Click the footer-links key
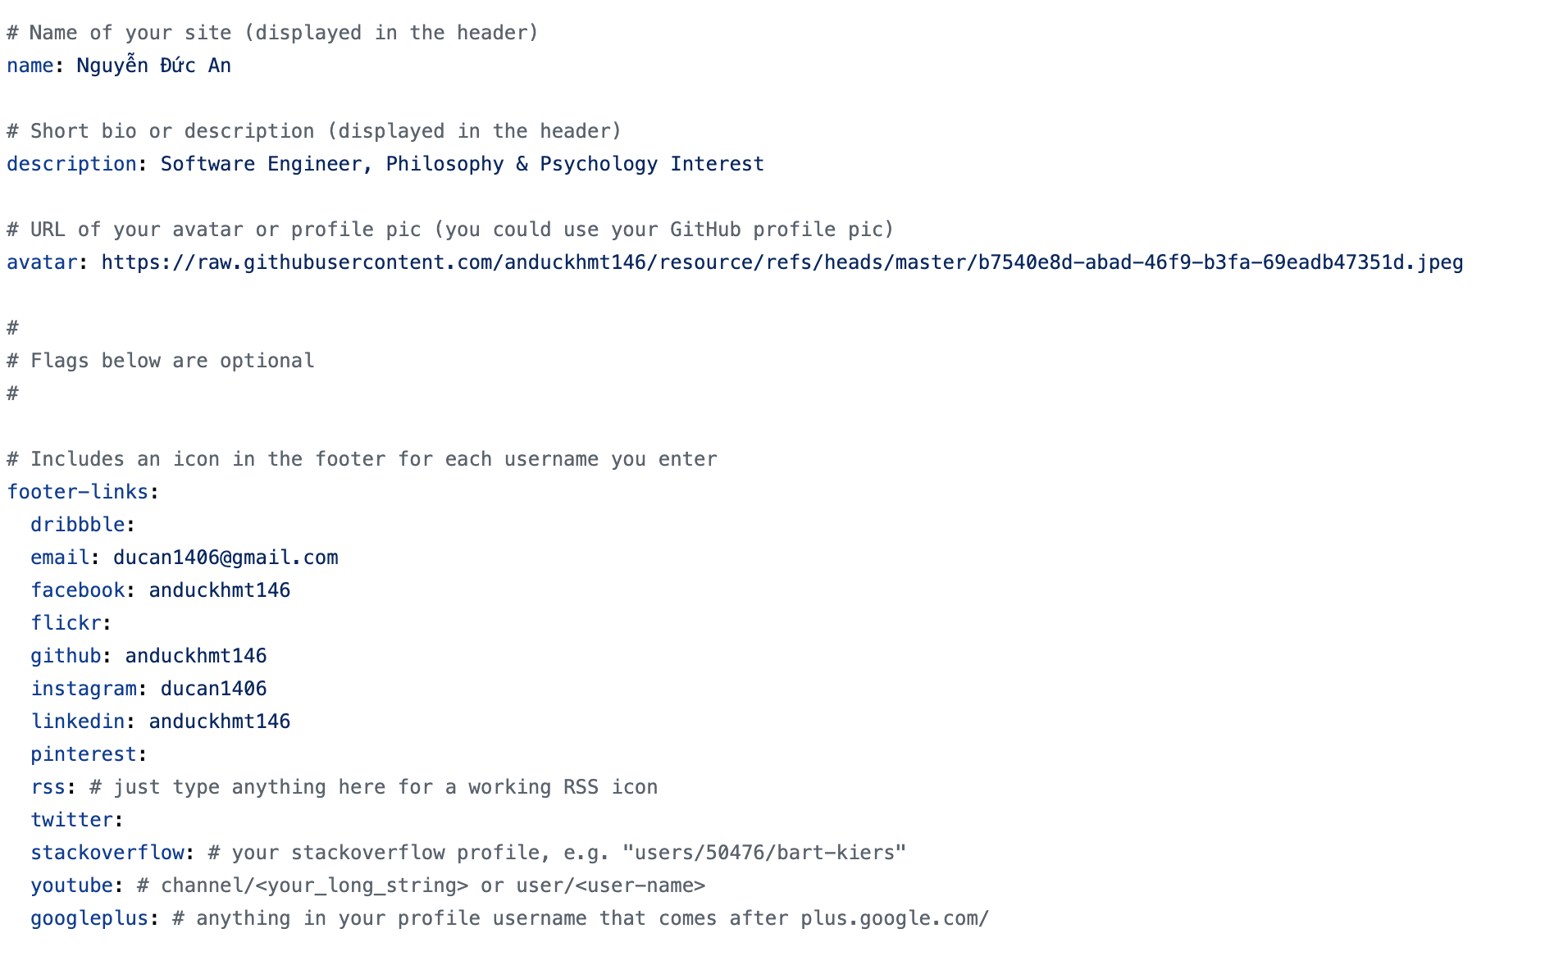This screenshot has width=1545, height=956. (78, 492)
